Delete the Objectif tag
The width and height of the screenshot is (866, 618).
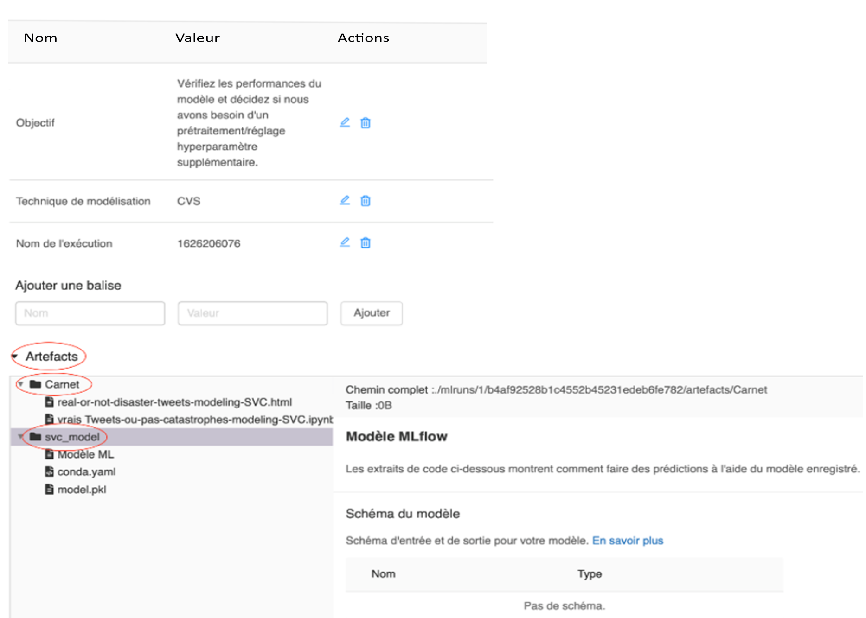click(366, 123)
